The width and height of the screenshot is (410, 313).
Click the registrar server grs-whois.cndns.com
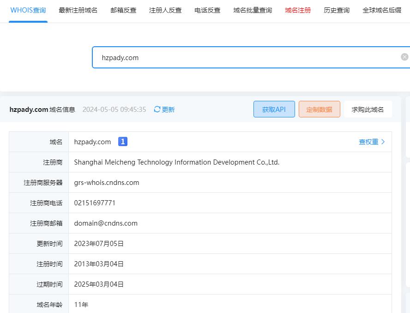click(x=107, y=183)
